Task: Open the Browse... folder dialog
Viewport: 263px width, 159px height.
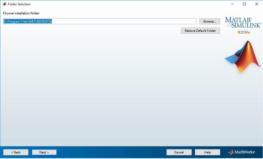Action: pos(210,22)
